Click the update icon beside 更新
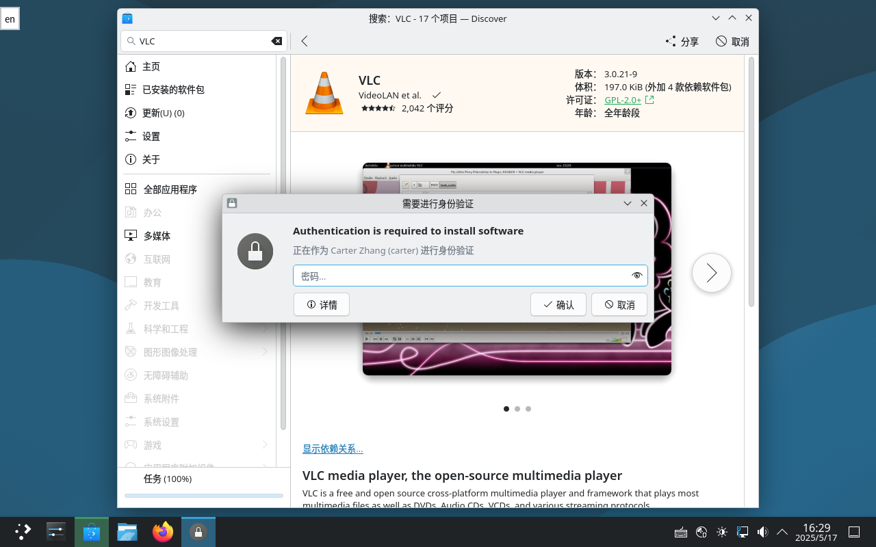Screen dimensions: 876x547 click(131, 113)
